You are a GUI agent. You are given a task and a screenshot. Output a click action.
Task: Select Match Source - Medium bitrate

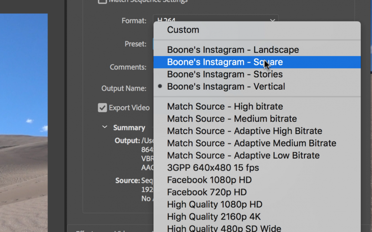tap(232, 119)
